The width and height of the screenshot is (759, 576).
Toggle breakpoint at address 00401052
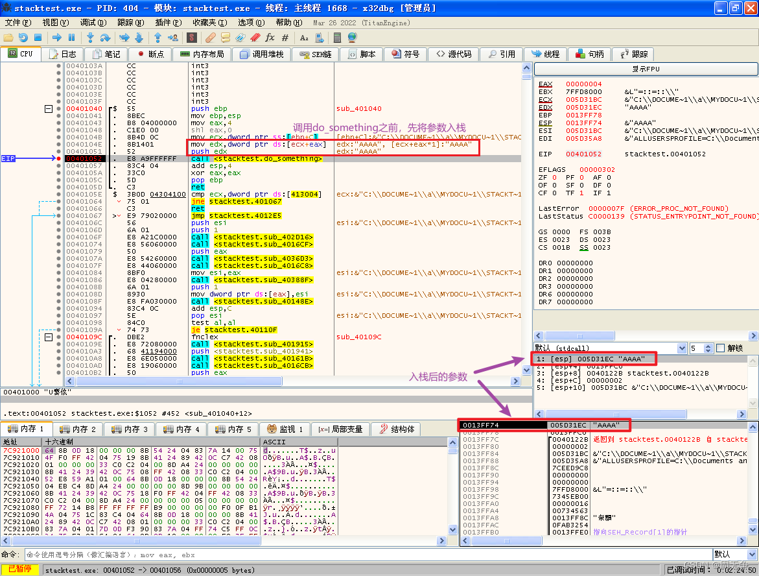pyautogui.click(x=58, y=158)
